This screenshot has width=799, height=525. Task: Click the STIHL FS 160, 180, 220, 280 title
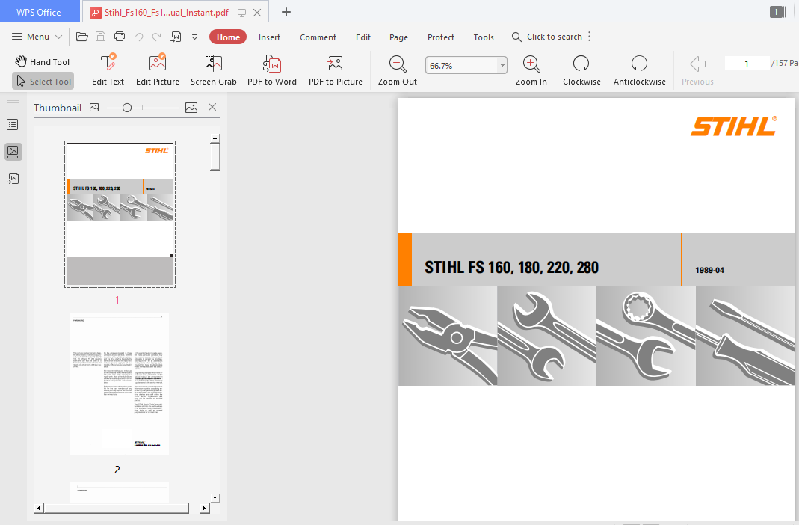click(511, 268)
